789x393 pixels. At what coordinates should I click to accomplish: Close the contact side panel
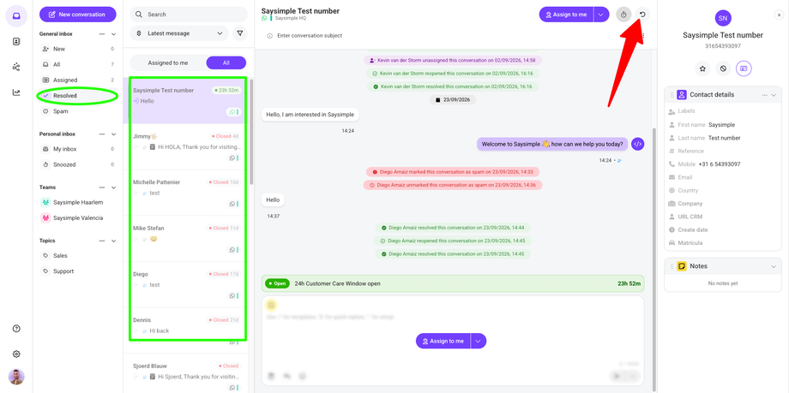click(x=779, y=15)
